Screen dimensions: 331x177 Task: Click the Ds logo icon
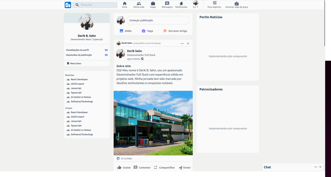tap(68, 5)
